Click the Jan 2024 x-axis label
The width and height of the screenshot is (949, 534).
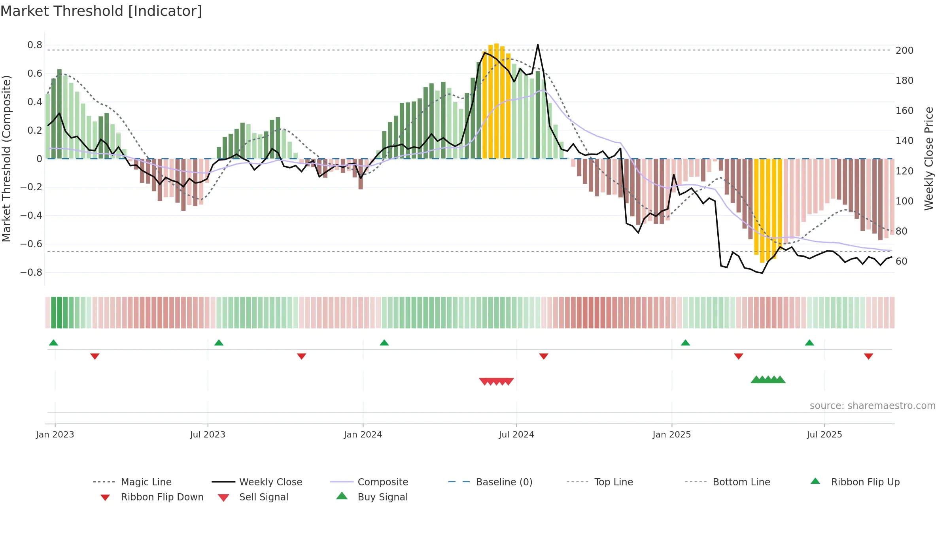coord(363,435)
